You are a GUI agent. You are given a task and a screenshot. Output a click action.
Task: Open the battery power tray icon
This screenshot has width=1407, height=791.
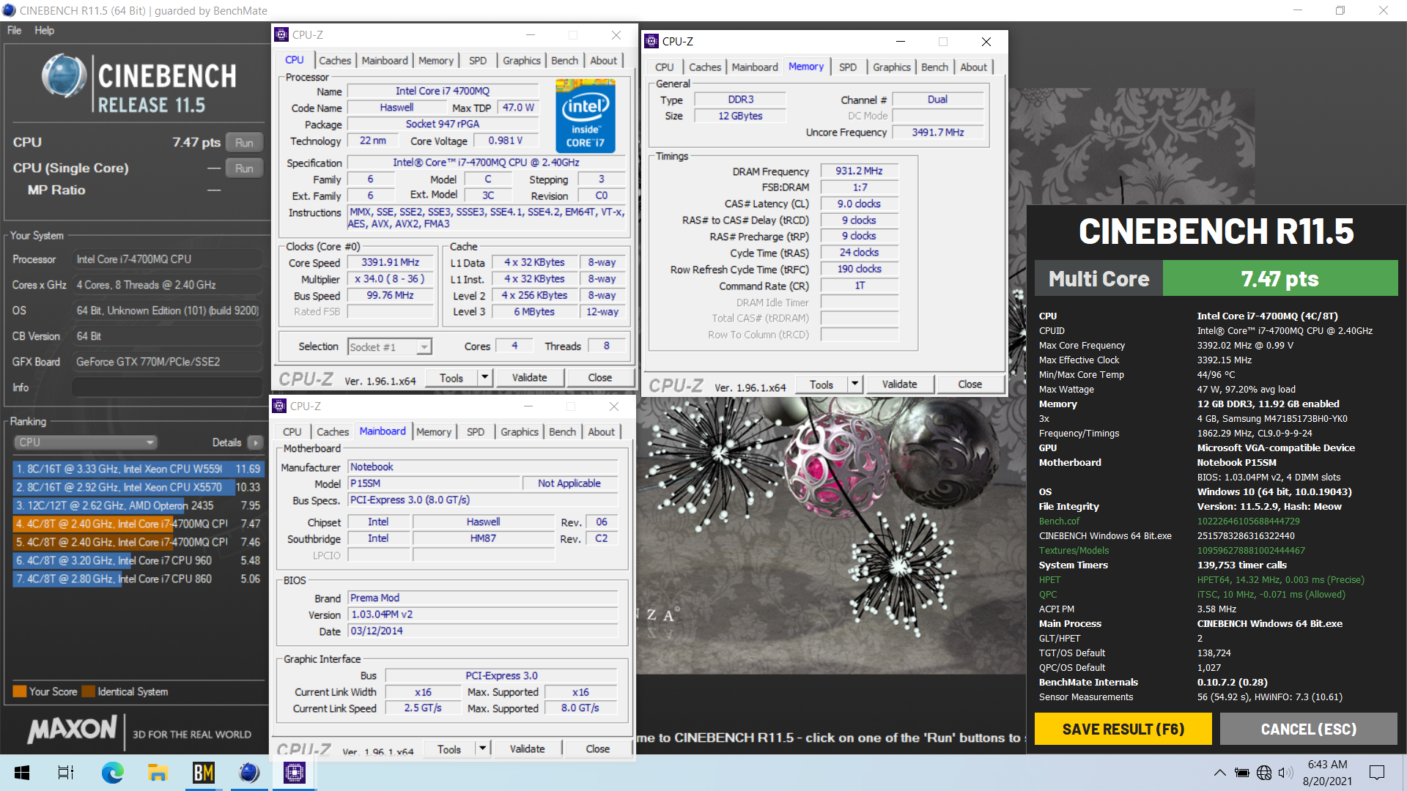click(1242, 773)
